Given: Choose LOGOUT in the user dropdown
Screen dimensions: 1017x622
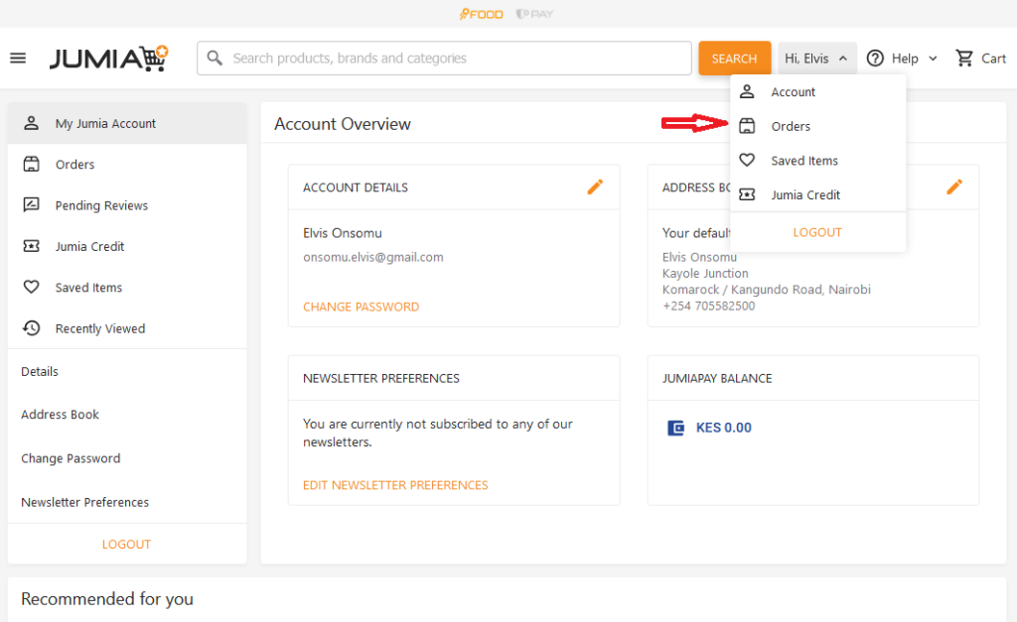Looking at the screenshot, I should point(817,232).
